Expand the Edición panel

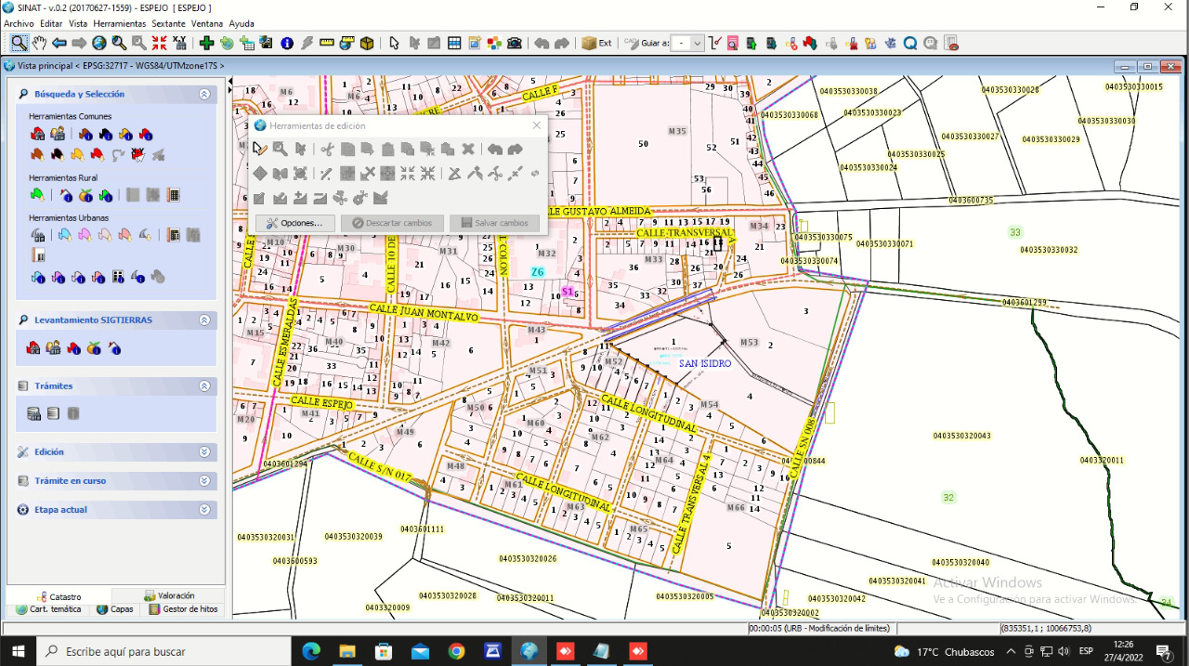coord(204,451)
